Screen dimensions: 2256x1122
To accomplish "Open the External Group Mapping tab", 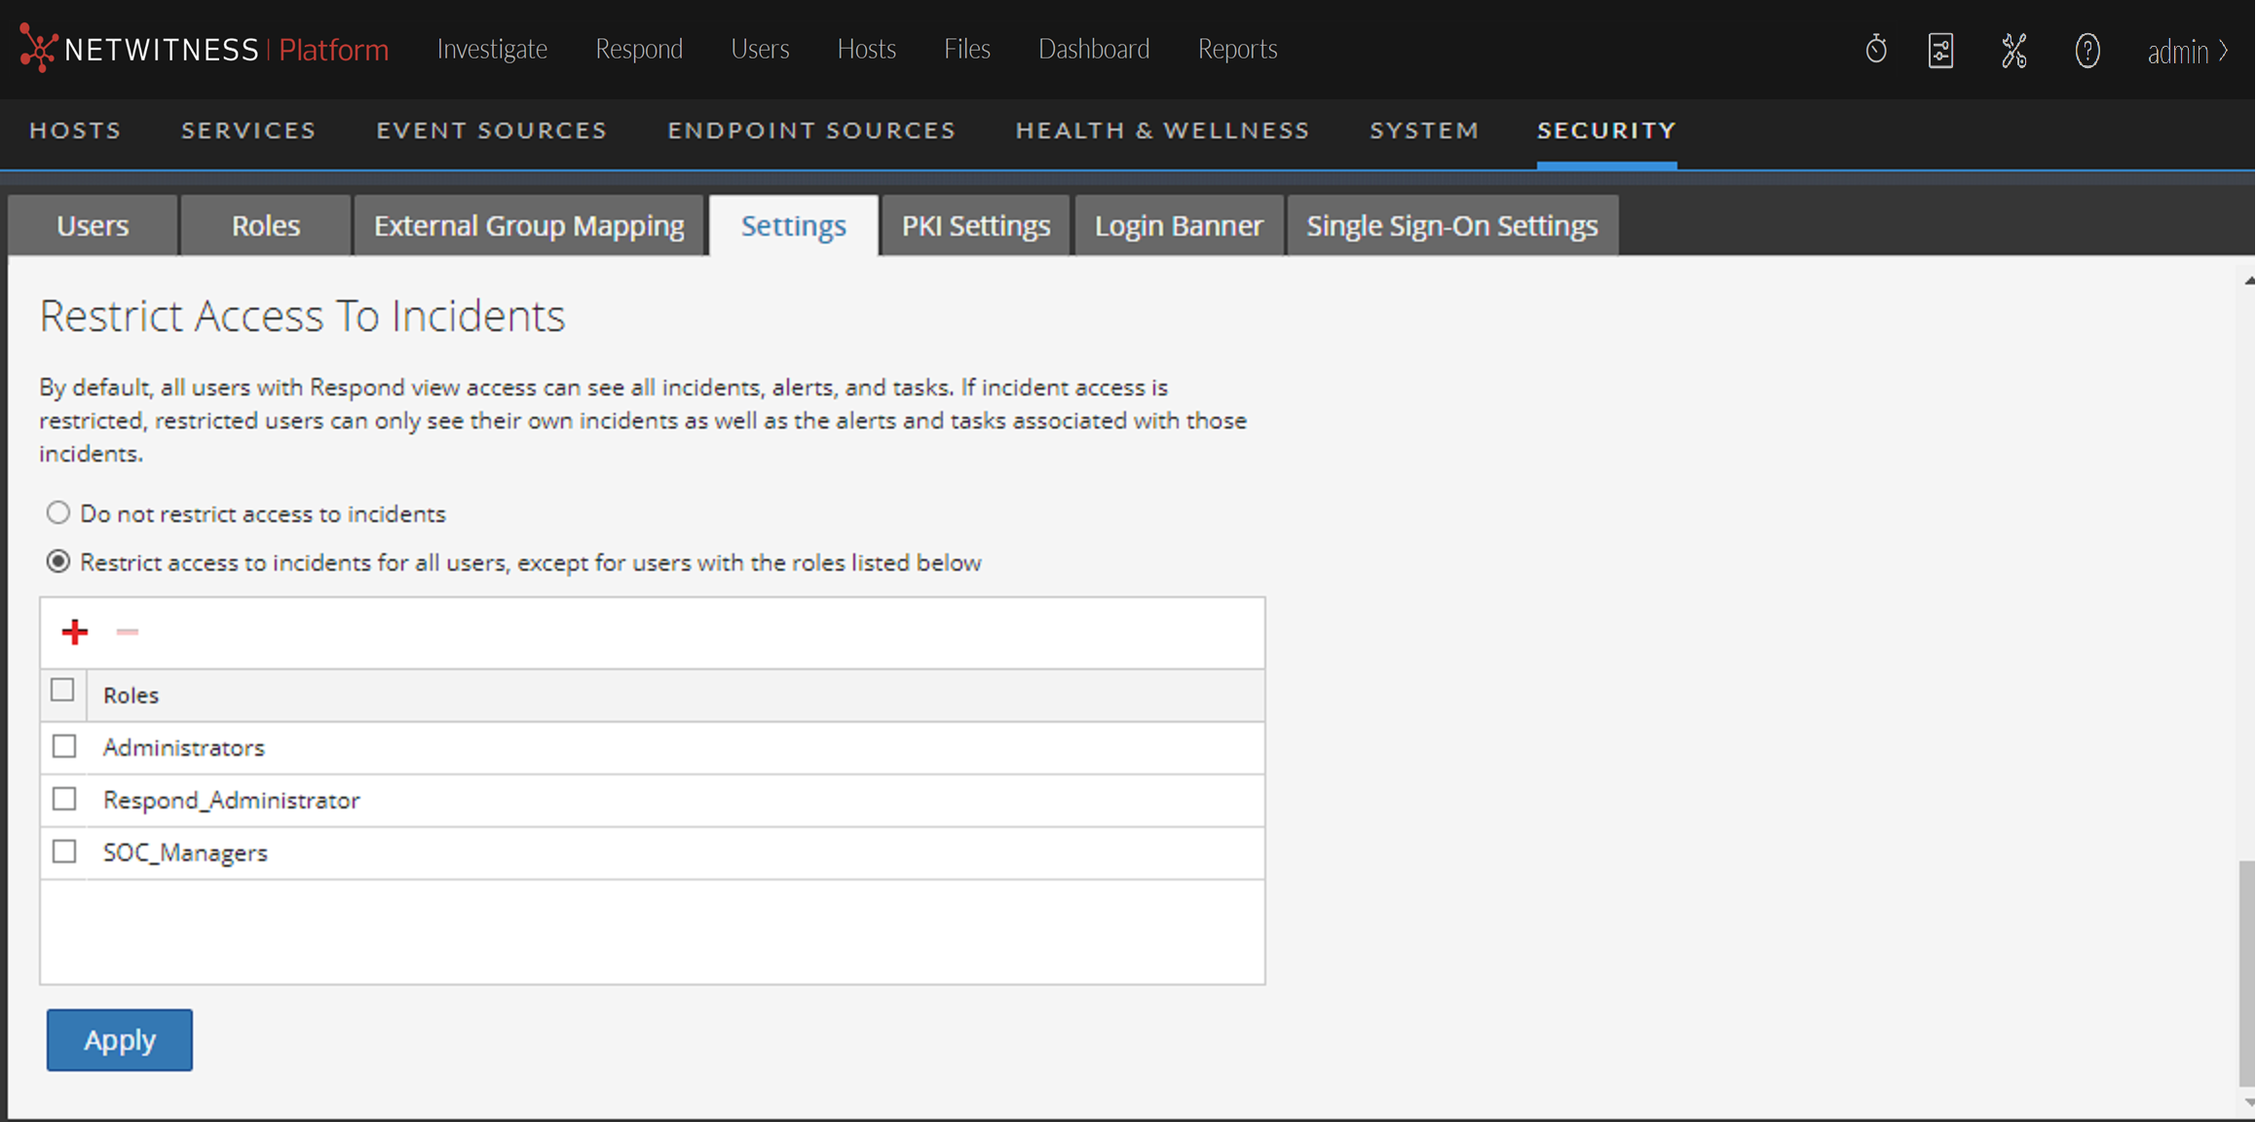I will tap(529, 226).
